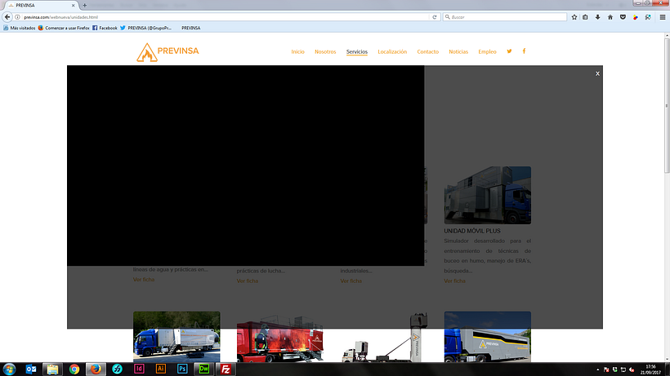This screenshot has height=376, width=670.
Task: Click the tower unit thumbnail
Action: pyautogui.click(x=384, y=338)
